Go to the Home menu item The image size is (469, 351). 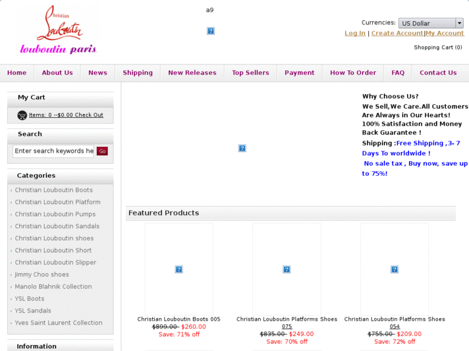17,73
